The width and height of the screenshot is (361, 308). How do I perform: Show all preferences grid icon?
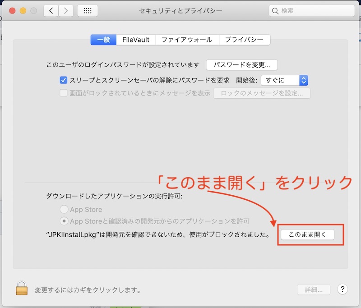point(88,11)
